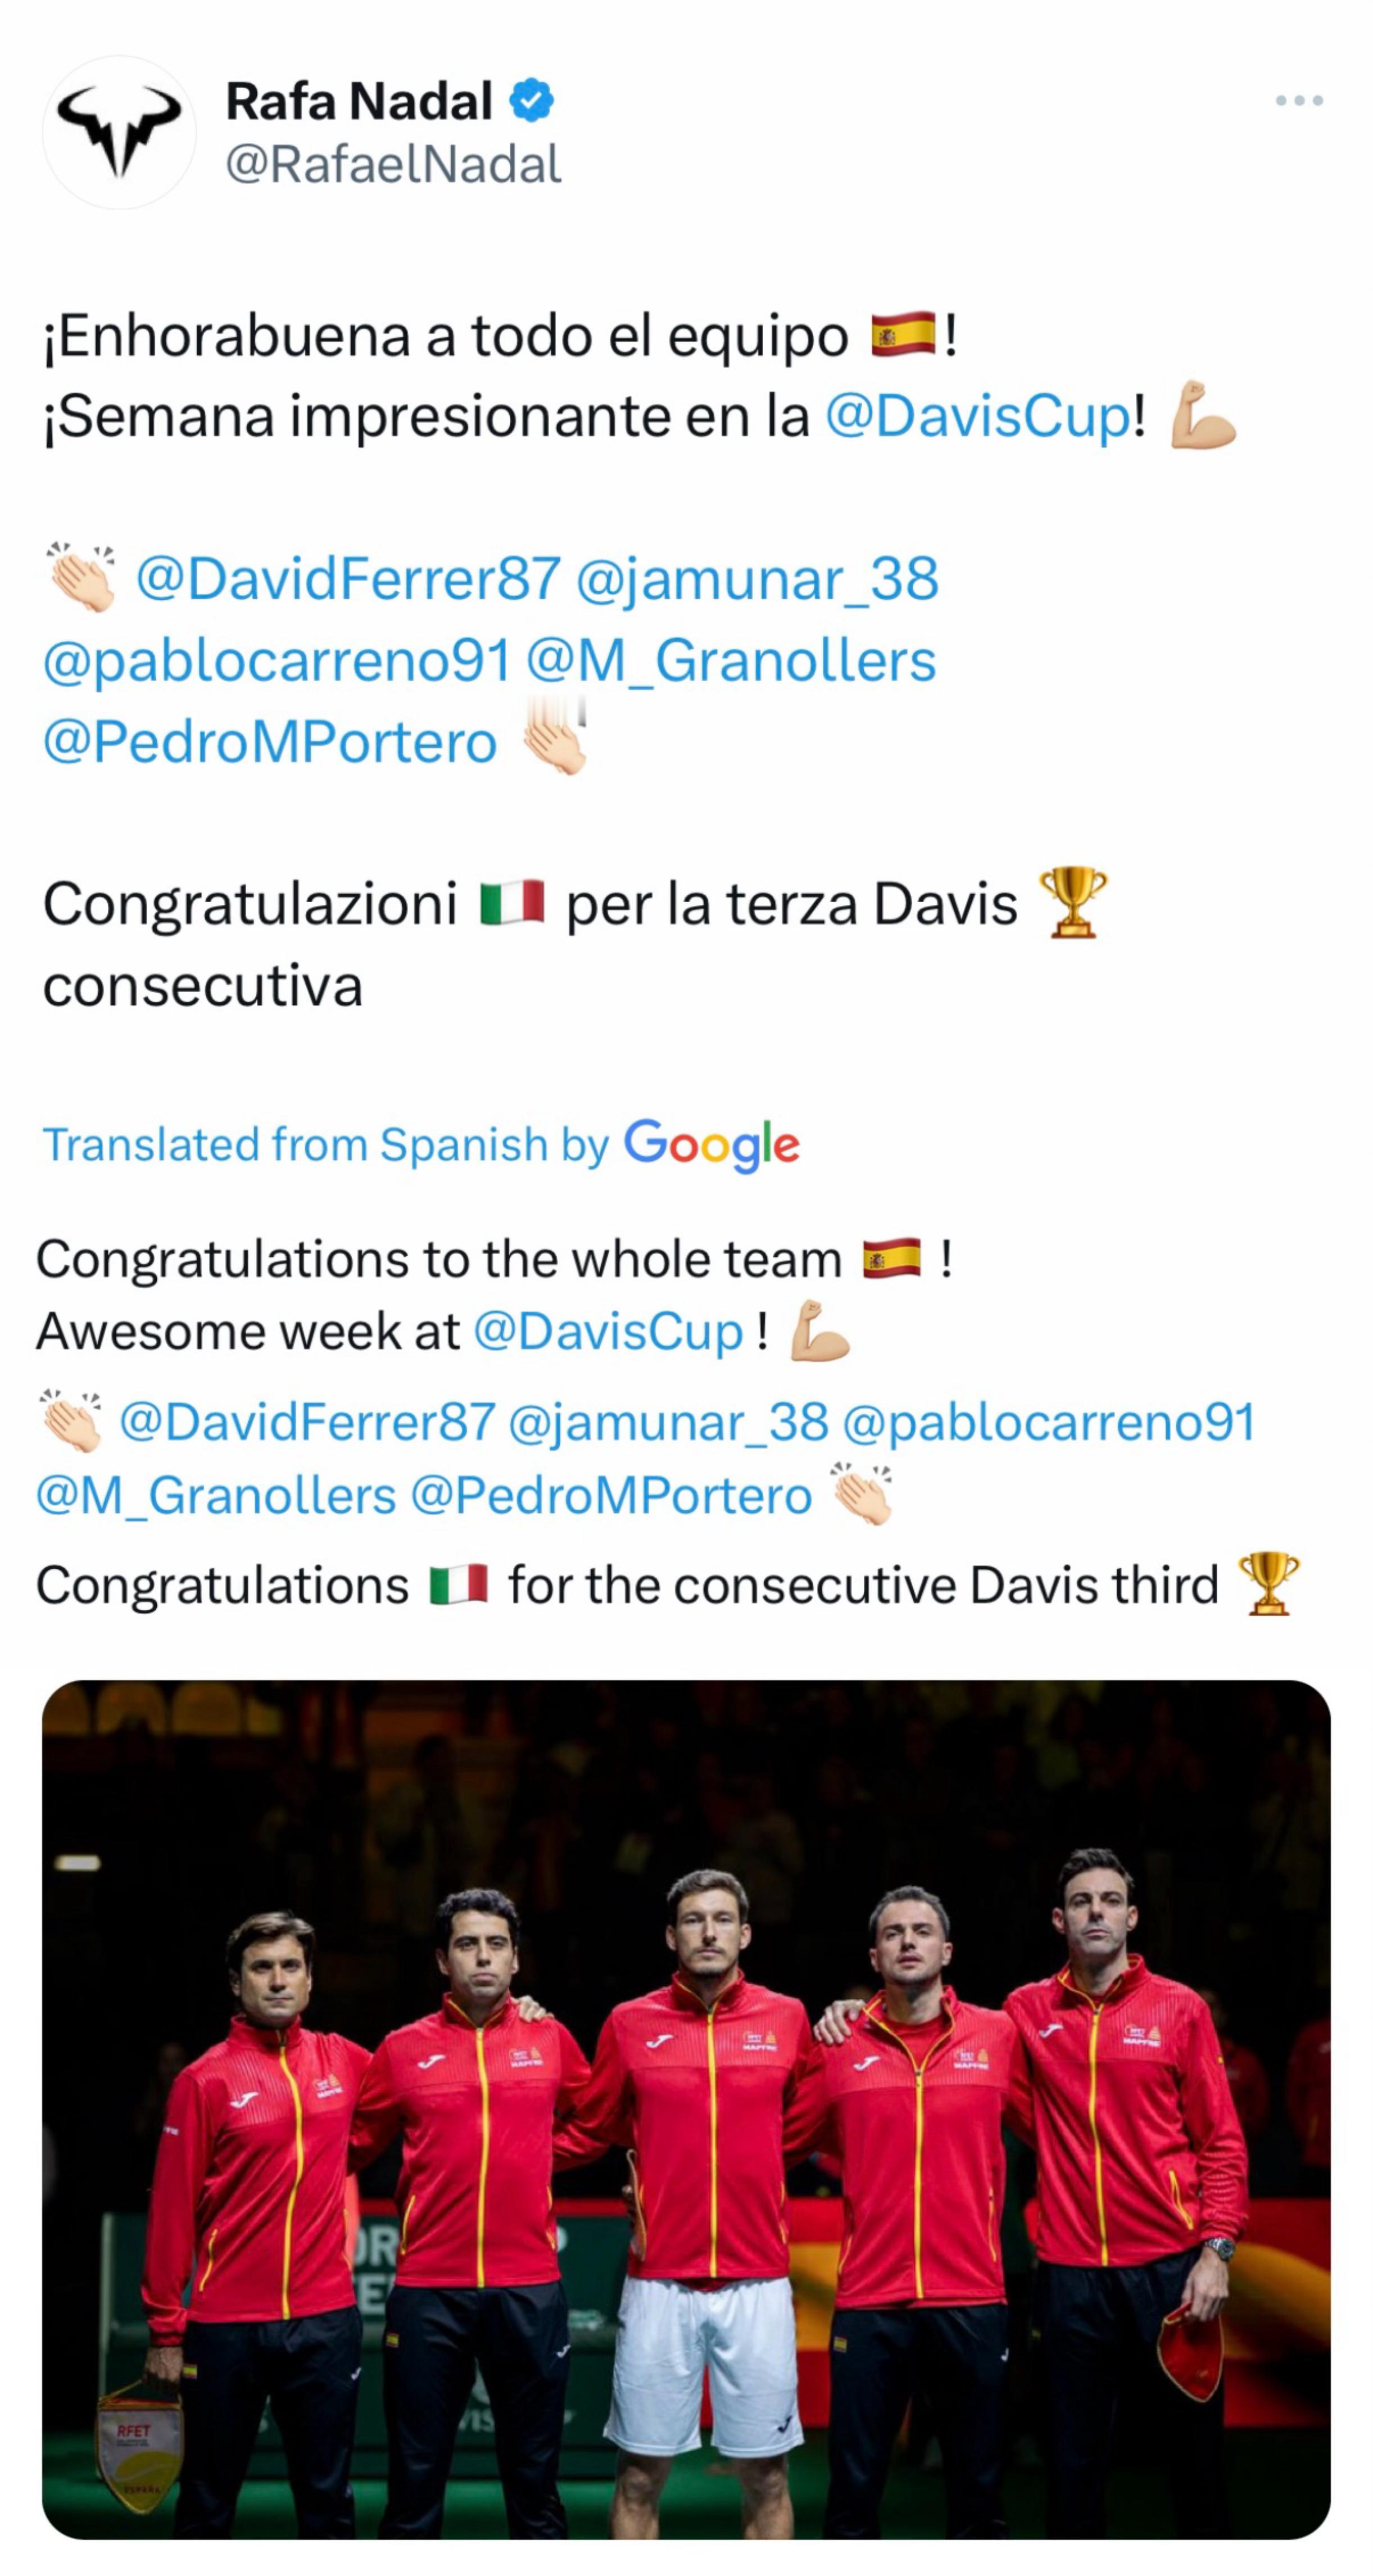Open @jamunar_38 mention in the original tweet

point(757,579)
